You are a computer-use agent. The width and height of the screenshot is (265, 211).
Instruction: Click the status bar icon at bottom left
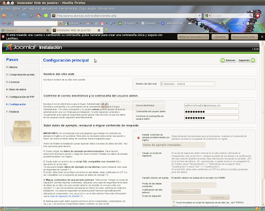point(2,208)
